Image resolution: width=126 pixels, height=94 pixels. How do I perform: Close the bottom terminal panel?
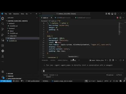pos(123,60)
